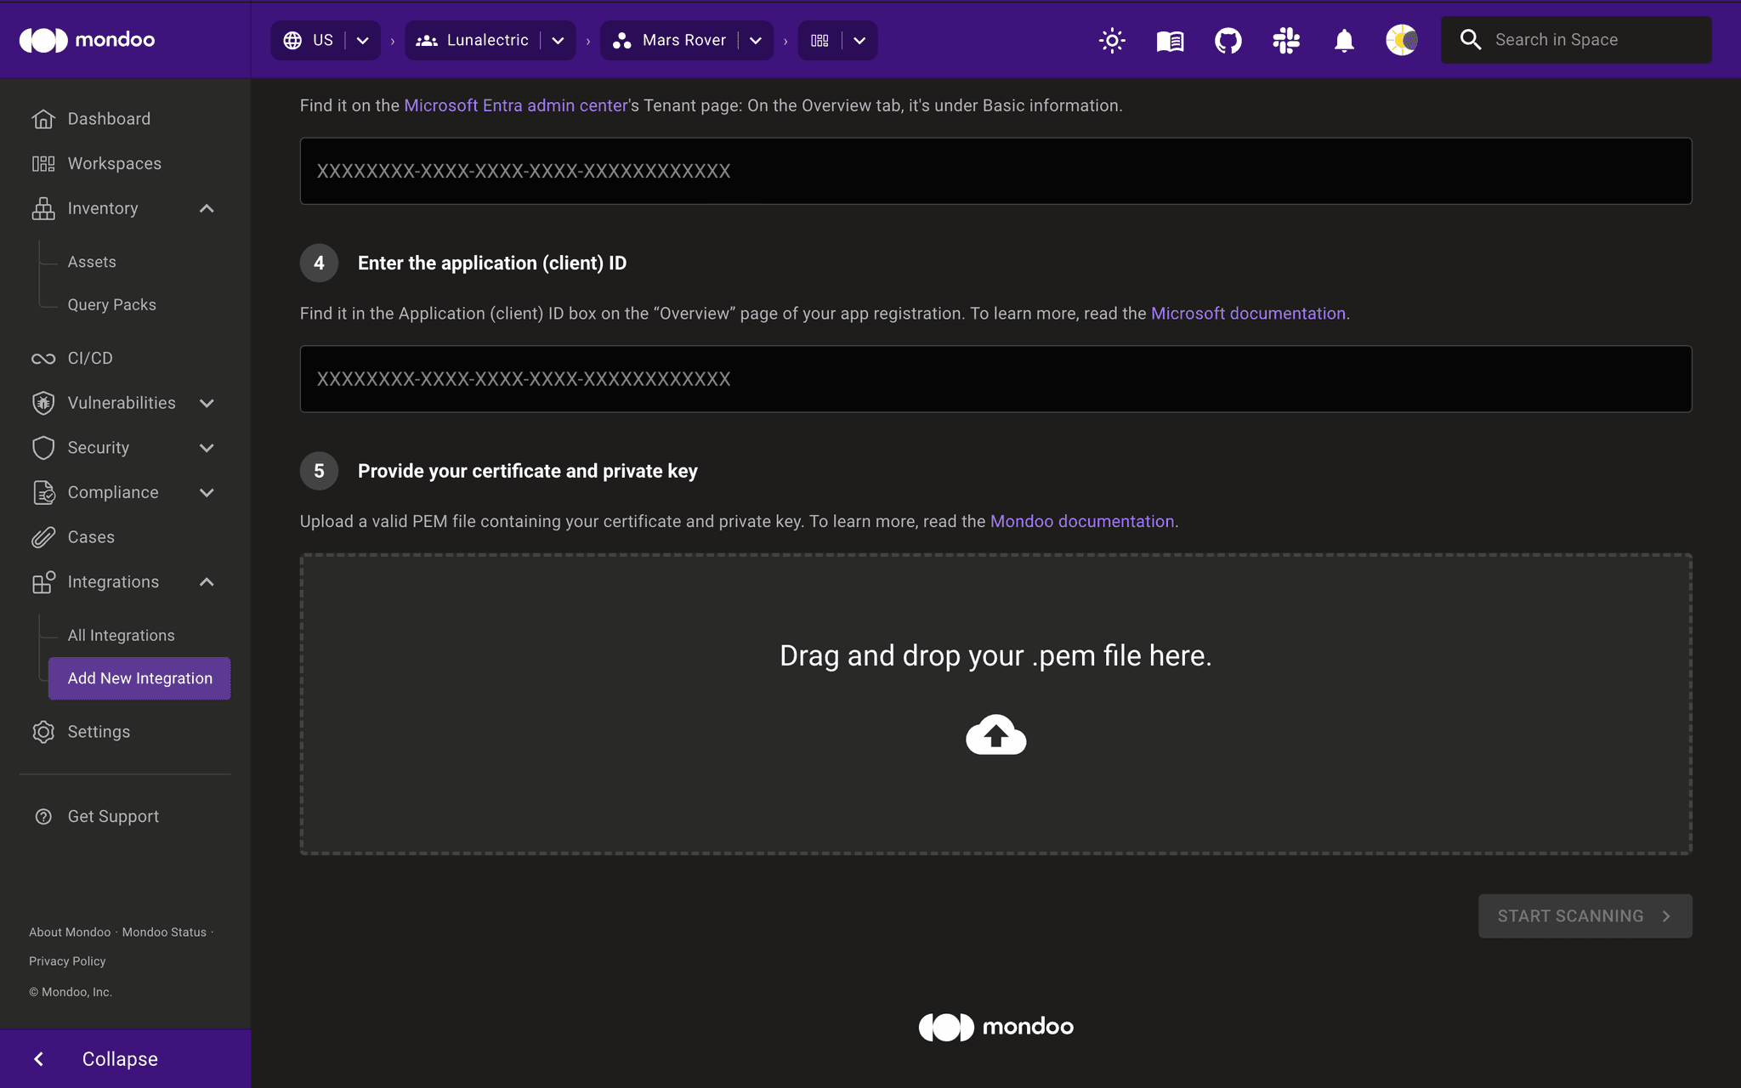Focus the application client ID field
The width and height of the screenshot is (1741, 1088).
(995, 379)
